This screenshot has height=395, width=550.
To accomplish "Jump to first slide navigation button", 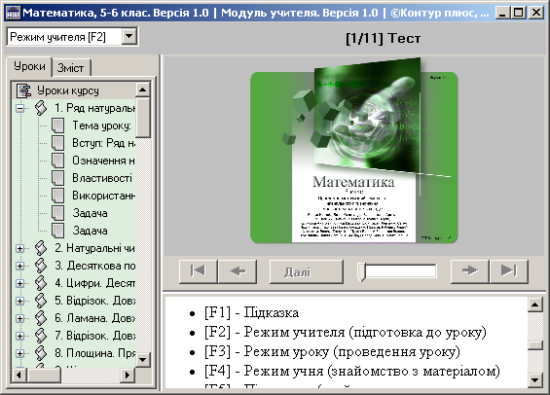I will [x=199, y=271].
